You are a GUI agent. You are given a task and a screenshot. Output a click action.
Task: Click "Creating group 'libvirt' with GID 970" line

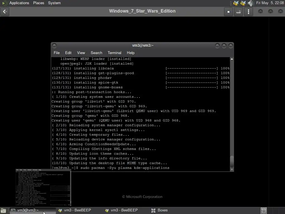click(94, 101)
